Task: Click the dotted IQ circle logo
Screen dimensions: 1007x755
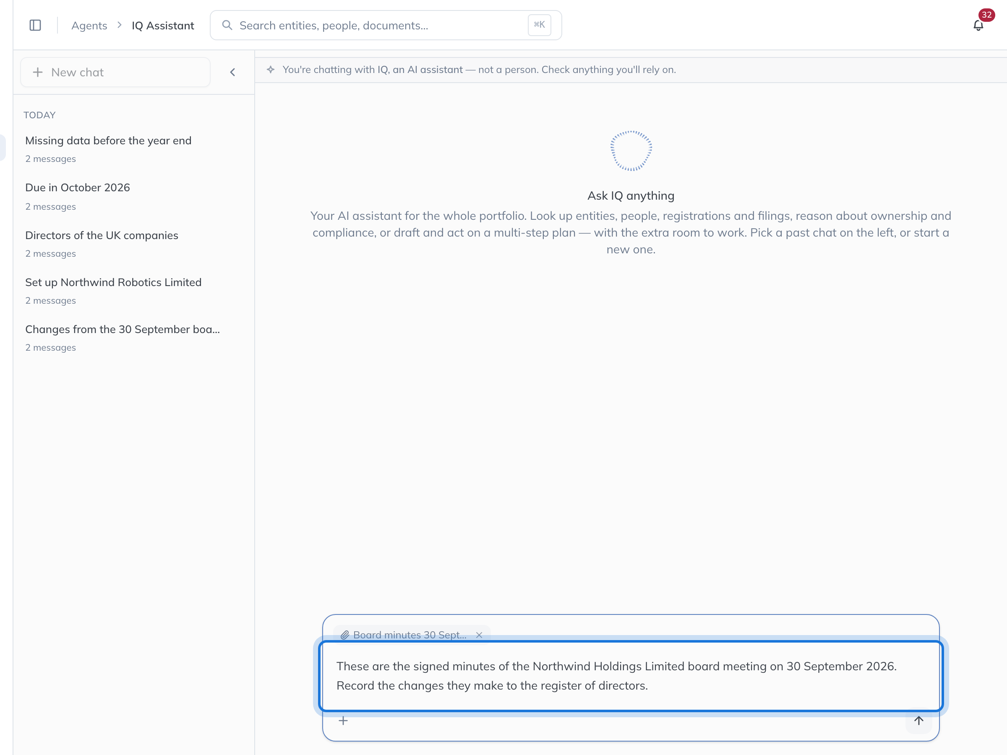Action: [631, 151]
